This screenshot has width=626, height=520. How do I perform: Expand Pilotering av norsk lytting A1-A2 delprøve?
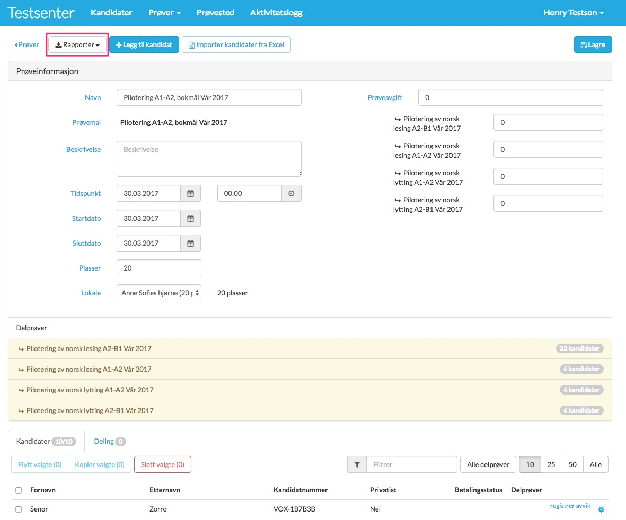coord(310,390)
